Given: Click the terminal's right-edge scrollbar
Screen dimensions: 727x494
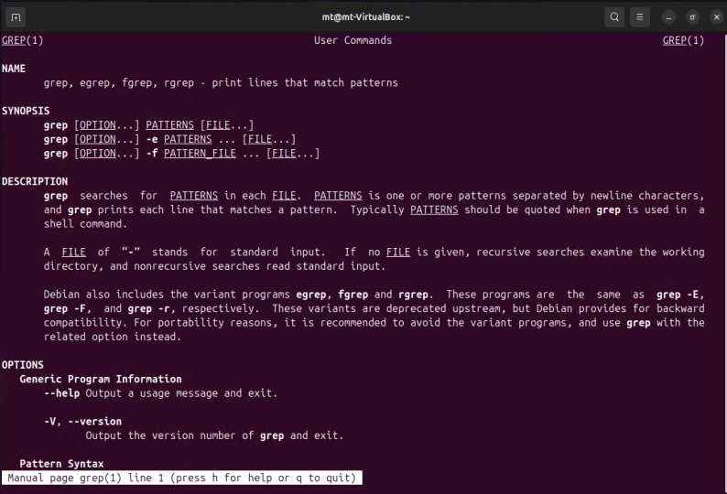Looking at the screenshot, I should pyautogui.click(x=723, y=260).
